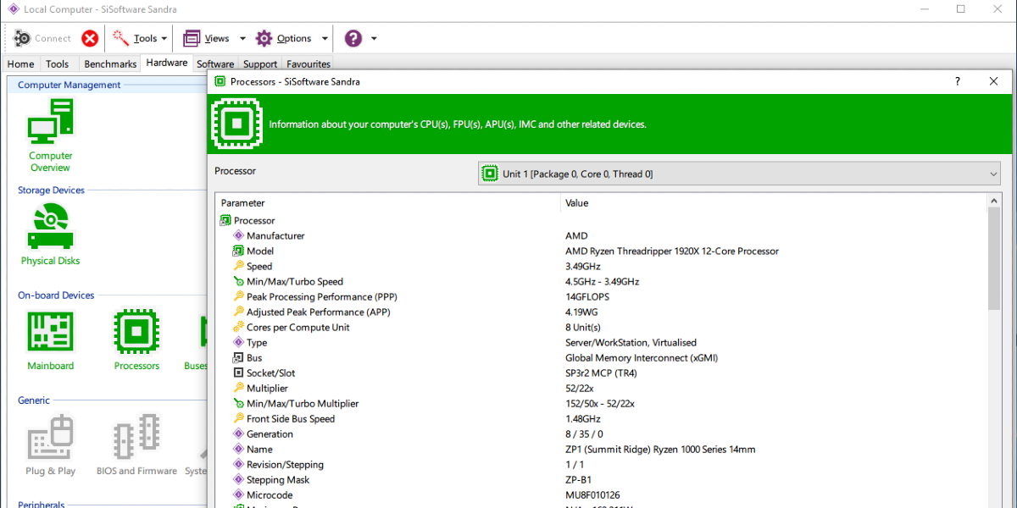Expand the Help dropdown arrow

(x=374, y=38)
